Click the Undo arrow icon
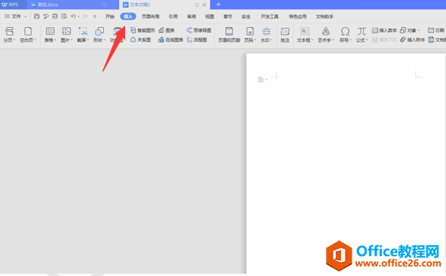The image size is (446, 276). coord(73,16)
